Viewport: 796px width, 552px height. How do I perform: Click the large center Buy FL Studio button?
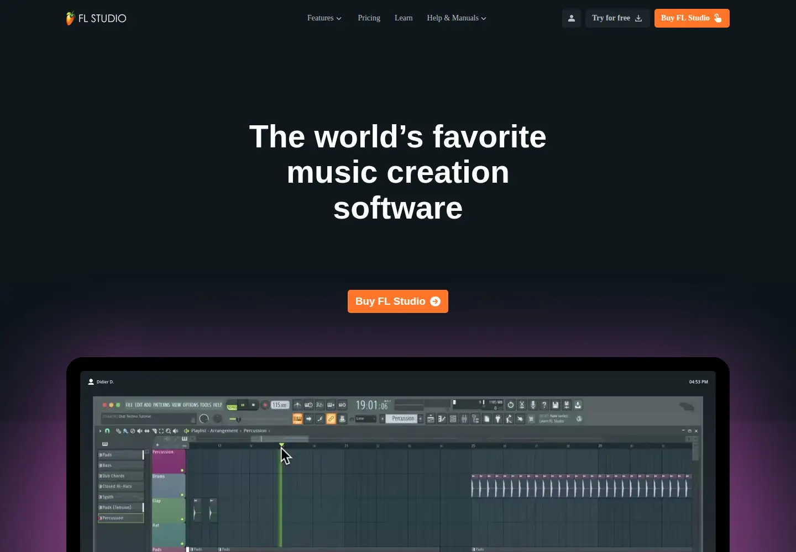click(x=398, y=301)
